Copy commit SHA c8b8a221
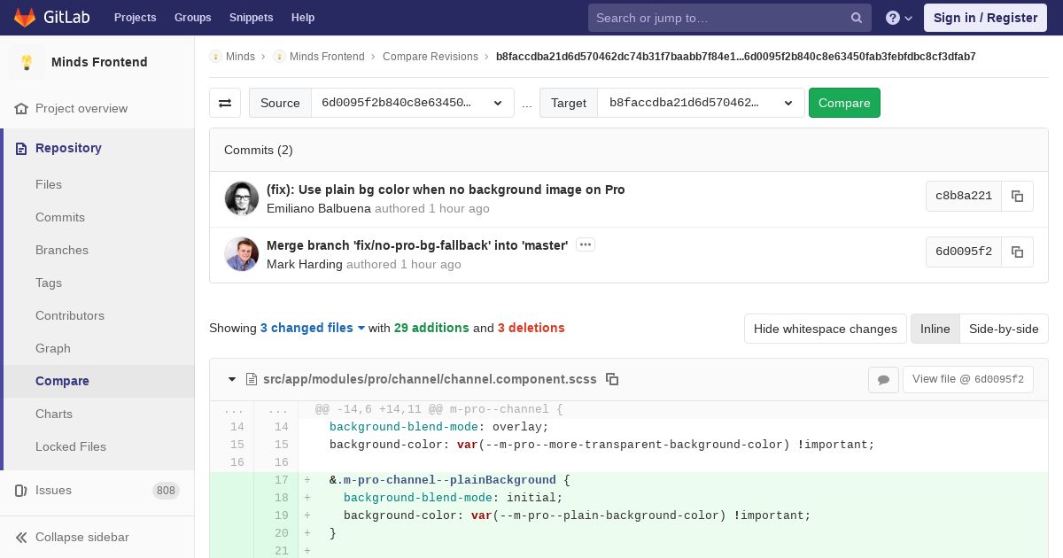The image size is (1063, 558). pos(1017,197)
